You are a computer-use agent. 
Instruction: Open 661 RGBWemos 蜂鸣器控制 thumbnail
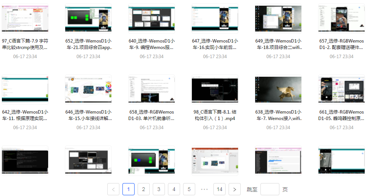(x=342, y=89)
